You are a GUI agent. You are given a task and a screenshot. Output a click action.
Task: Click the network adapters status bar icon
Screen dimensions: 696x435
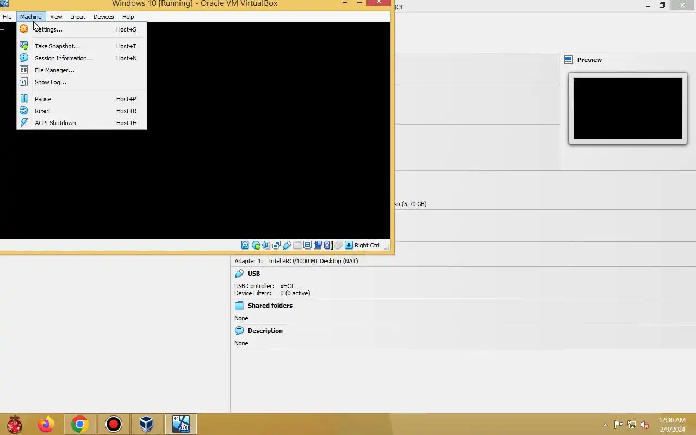pos(276,245)
